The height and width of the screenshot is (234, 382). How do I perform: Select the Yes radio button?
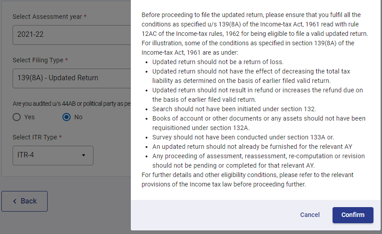click(17, 117)
